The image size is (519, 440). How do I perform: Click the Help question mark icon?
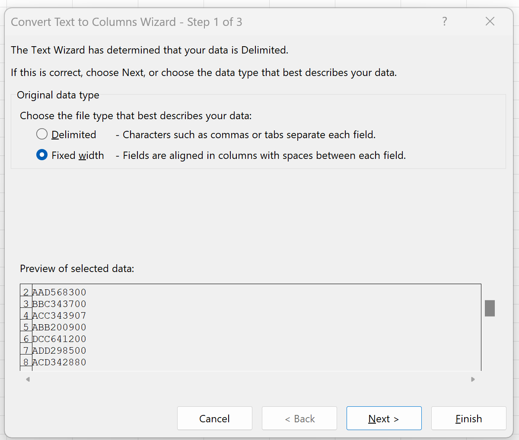445,21
